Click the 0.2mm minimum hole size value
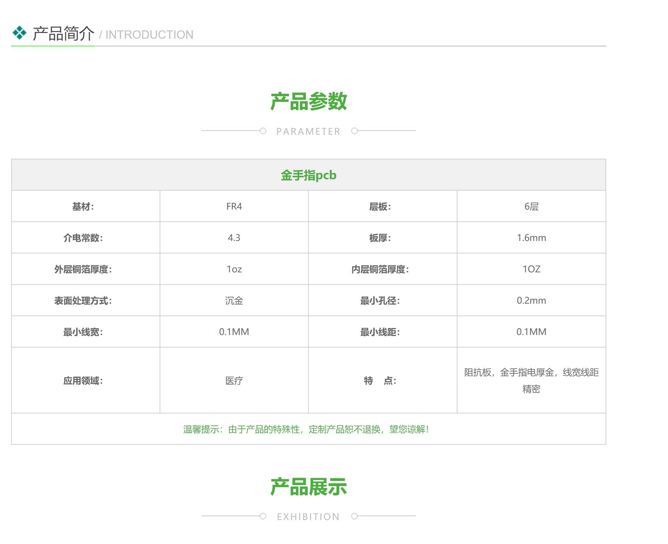Screen dimensions: 668x544 pos(531,300)
